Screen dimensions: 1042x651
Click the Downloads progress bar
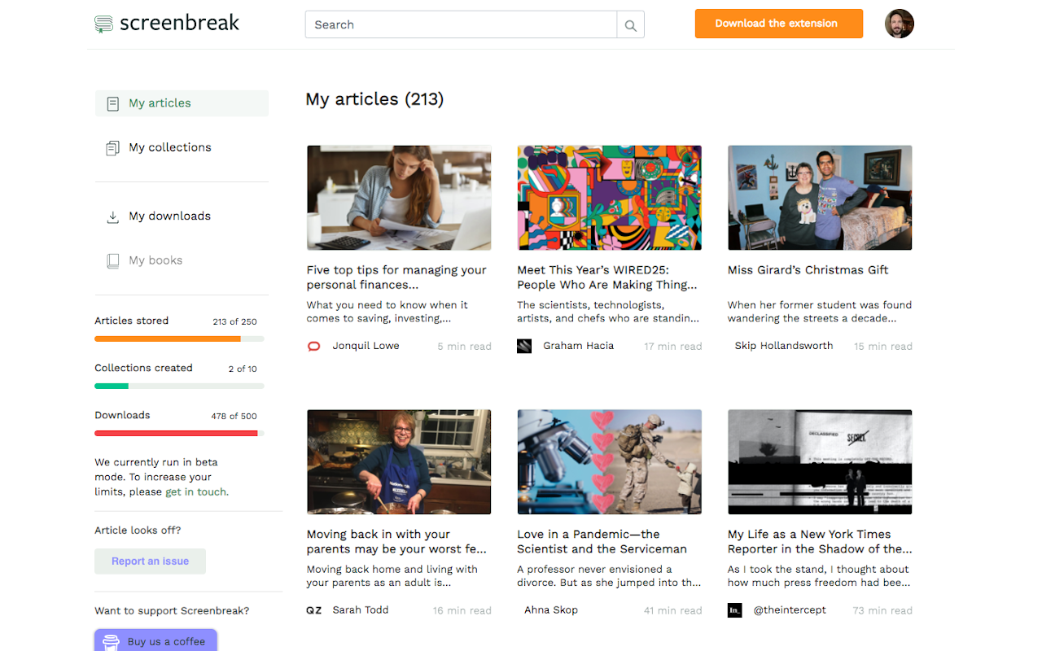pos(177,433)
